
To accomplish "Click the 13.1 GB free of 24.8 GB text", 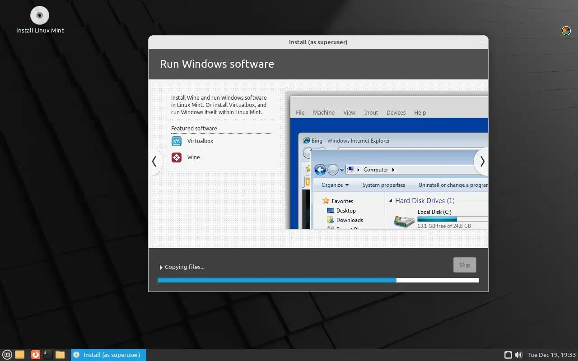I will (x=444, y=226).
